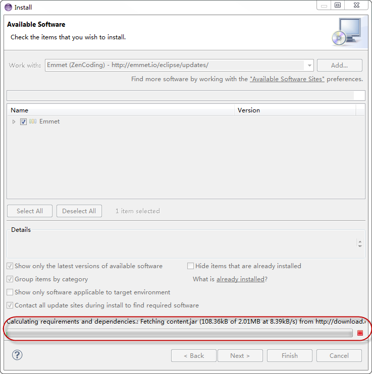Click the Eclipse icon in title bar
The height and width of the screenshot is (374, 372).
click(8, 7)
